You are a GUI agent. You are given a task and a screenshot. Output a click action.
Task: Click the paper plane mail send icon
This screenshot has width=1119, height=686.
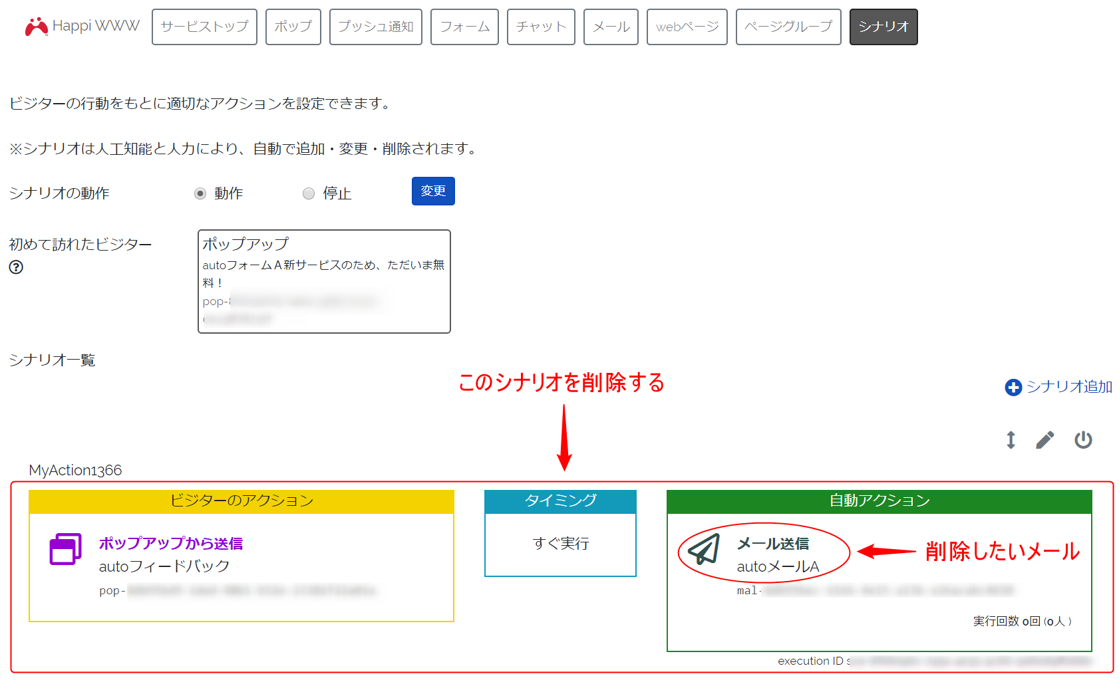pos(704,550)
